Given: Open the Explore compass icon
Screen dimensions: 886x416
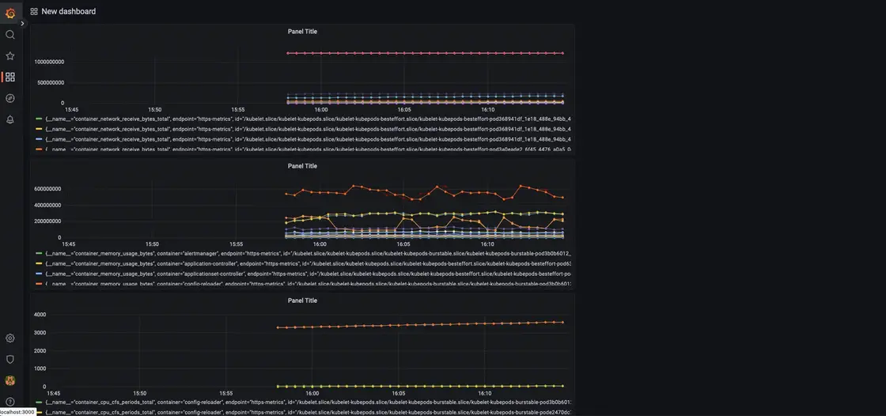Looking at the screenshot, I should tap(10, 99).
